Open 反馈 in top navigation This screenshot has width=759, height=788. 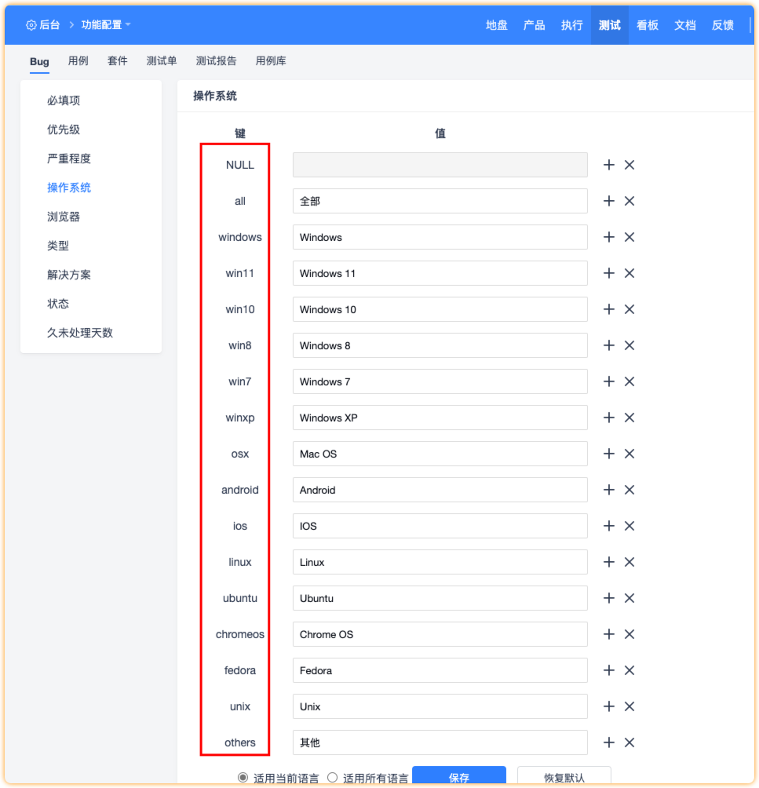coord(723,25)
